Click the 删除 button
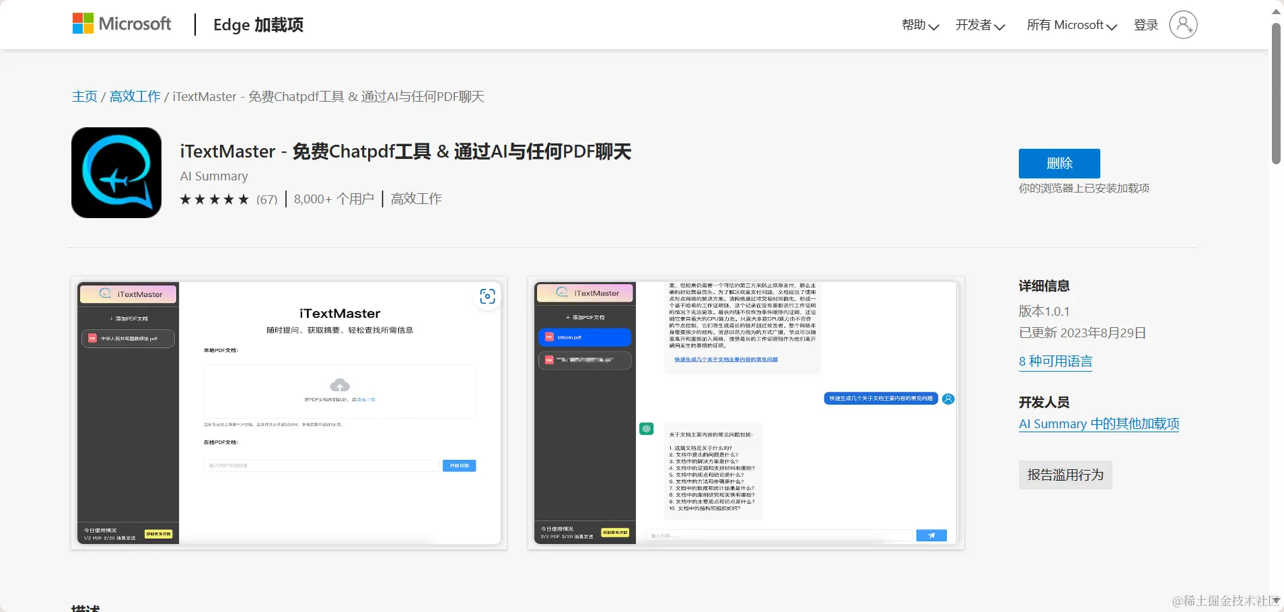This screenshot has height=612, width=1284. pos(1059,164)
